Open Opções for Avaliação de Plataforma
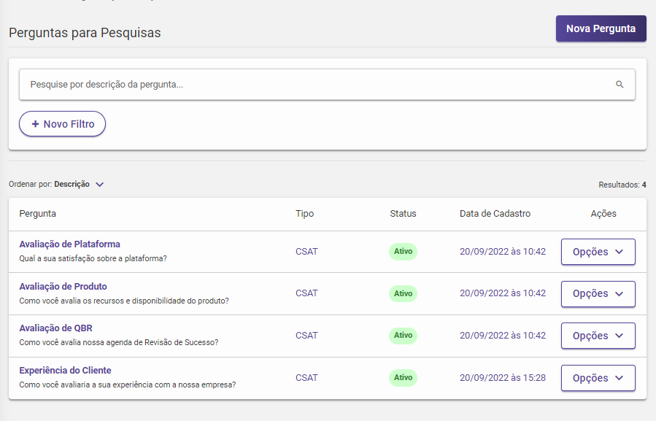This screenshot has height=421, width=656. pos(598,252)
